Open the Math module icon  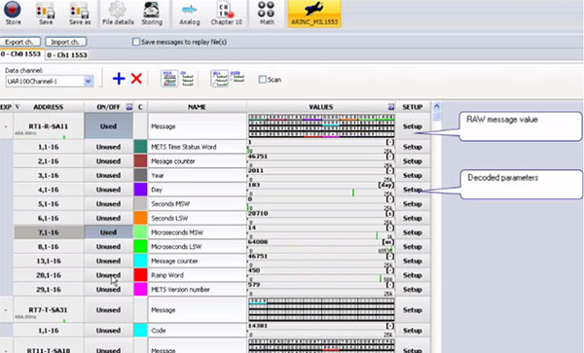pyautogui.click(x=267, y=13)
